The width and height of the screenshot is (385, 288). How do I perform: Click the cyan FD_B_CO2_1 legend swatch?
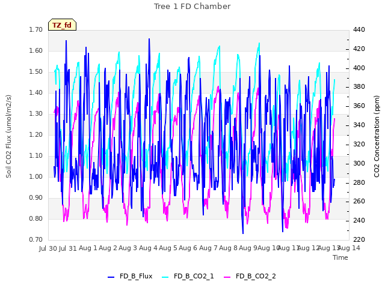tap(165, 277)
